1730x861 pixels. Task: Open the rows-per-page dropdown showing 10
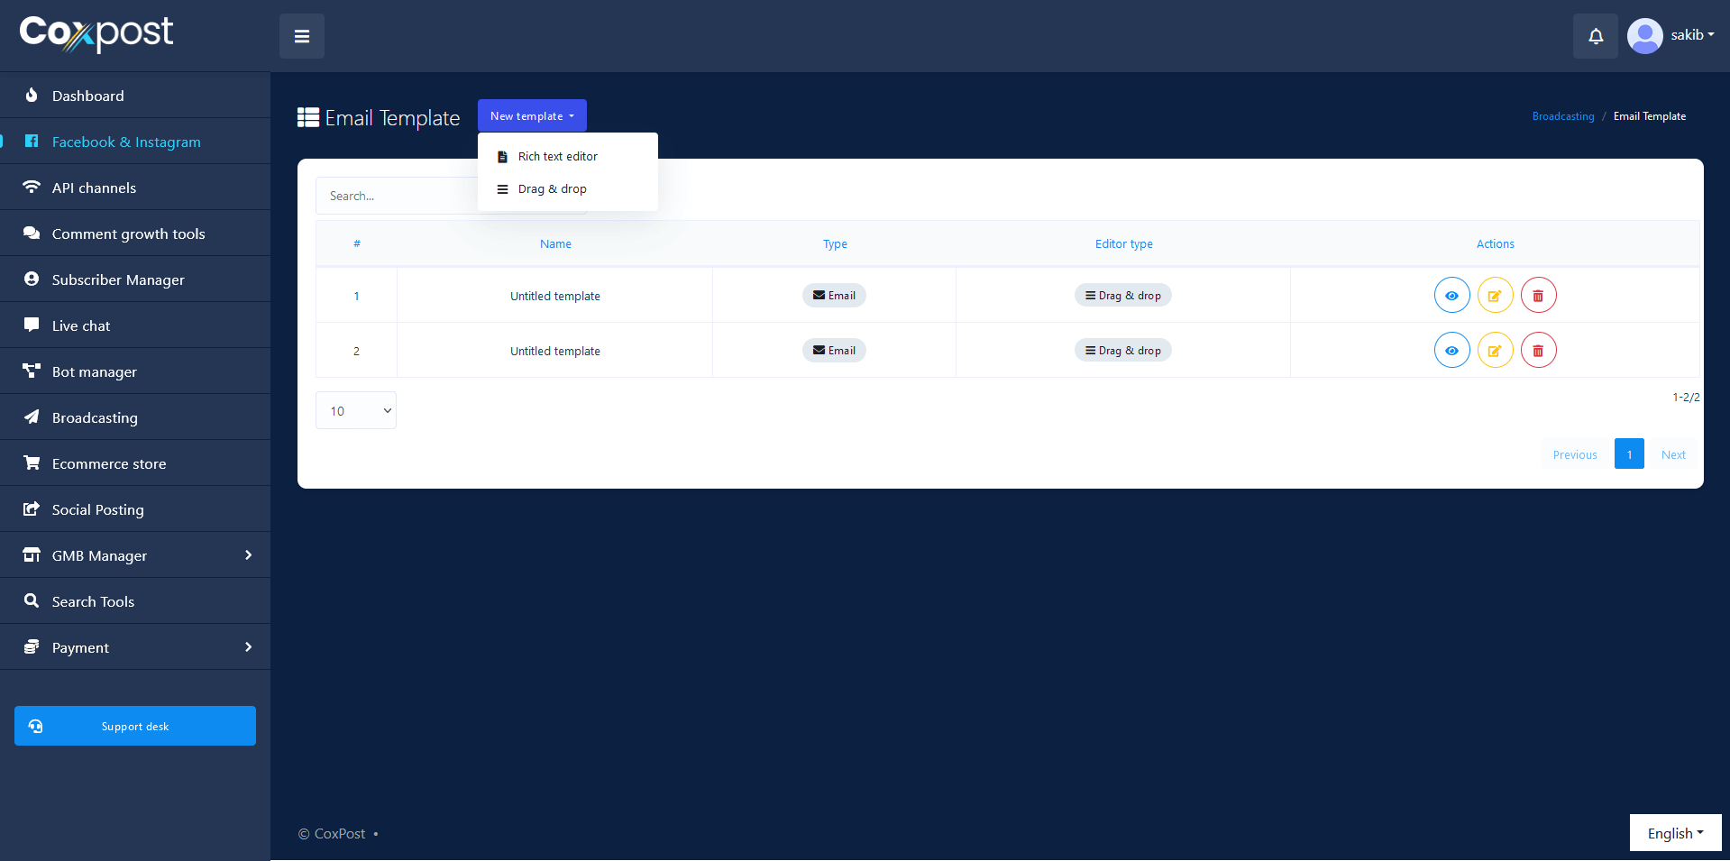pos(356,410)
